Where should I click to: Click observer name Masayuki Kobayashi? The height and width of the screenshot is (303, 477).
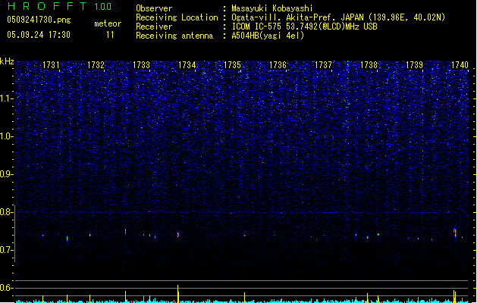(x=272, y=8)
